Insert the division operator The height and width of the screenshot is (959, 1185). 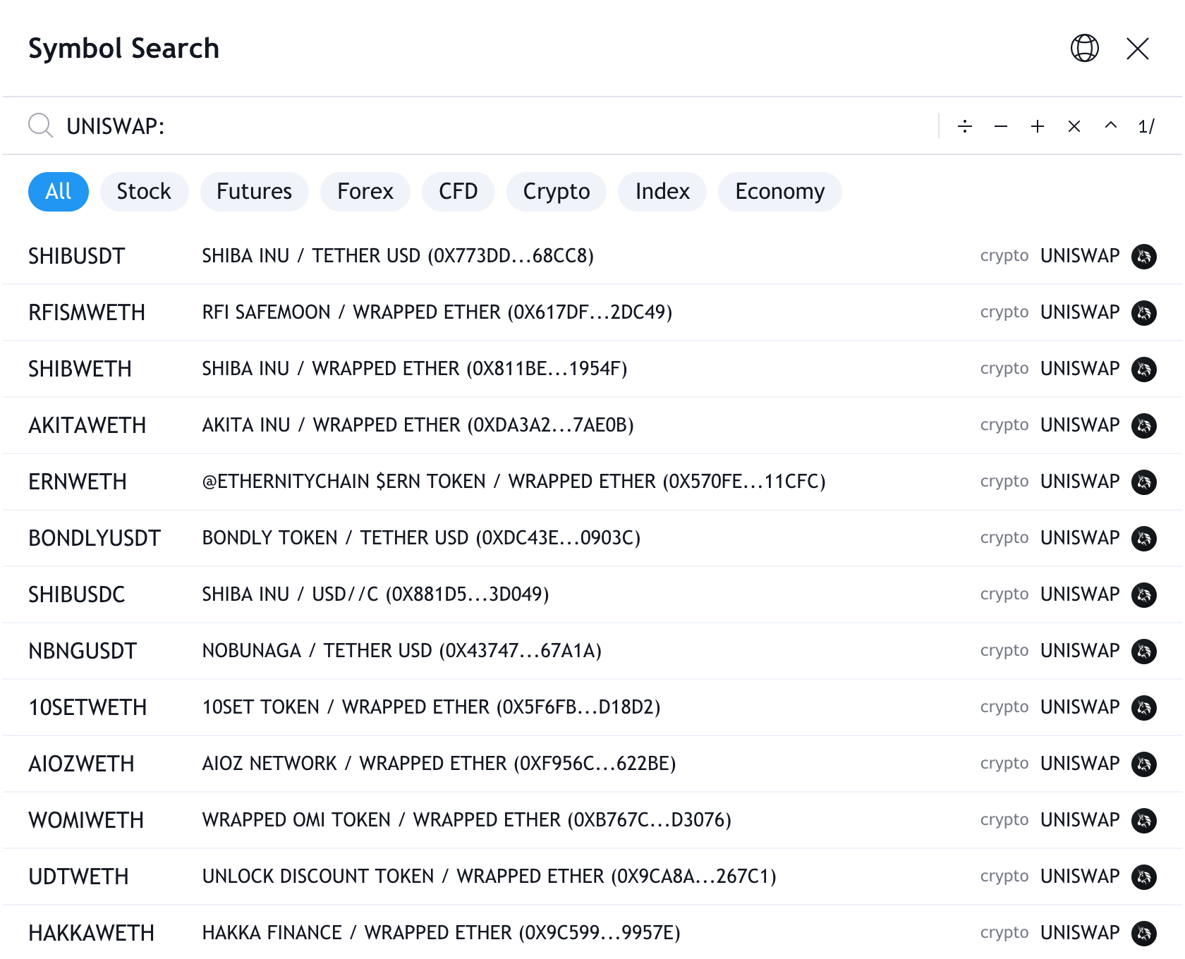coord(965,126)
